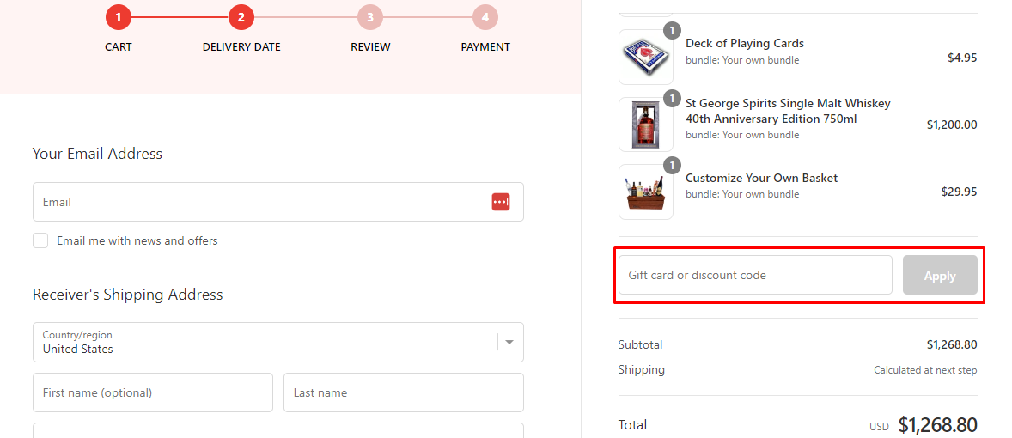Viewport: 1012px width, 438px height.
Task: Click the step 3 Review circle
Action: [x=370, y=17]
